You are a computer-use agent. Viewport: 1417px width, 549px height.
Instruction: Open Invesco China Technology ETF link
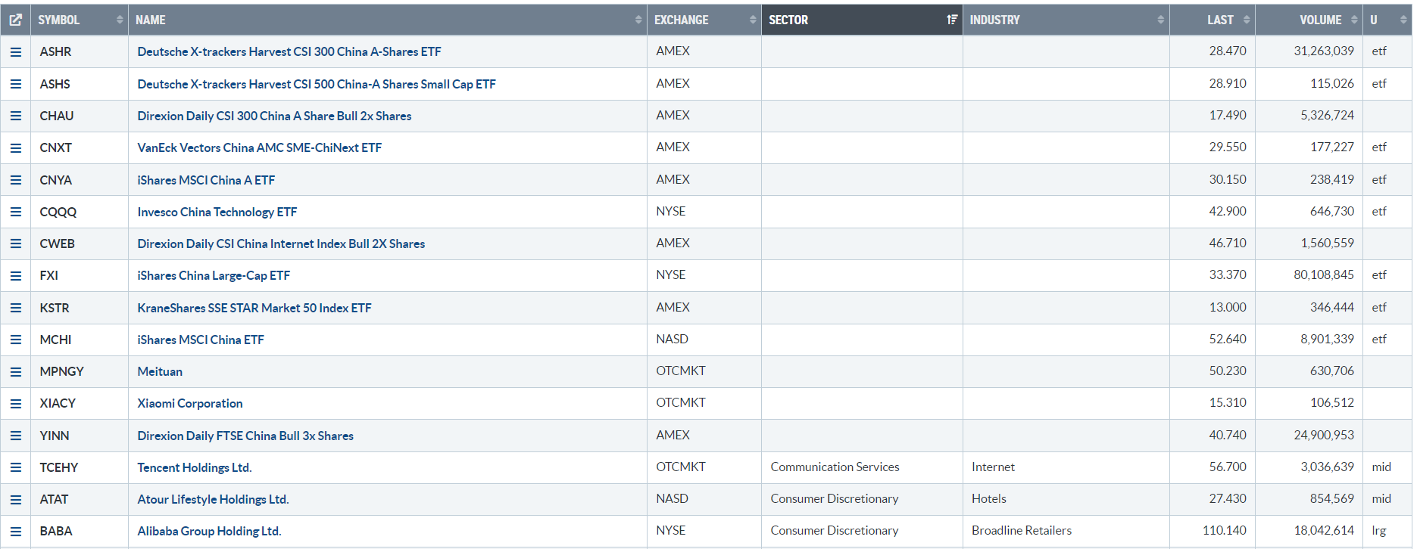point(217,212)
